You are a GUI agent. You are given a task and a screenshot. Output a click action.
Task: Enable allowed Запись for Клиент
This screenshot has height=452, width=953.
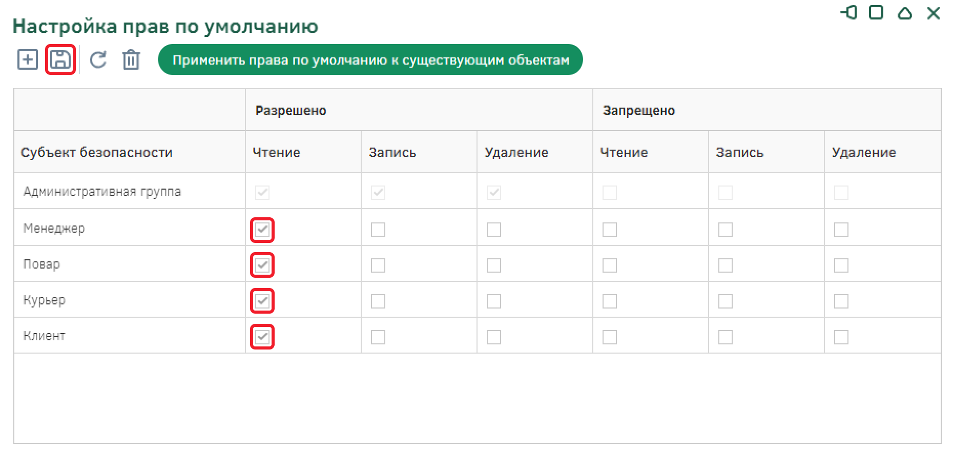(x=378, y=337)
